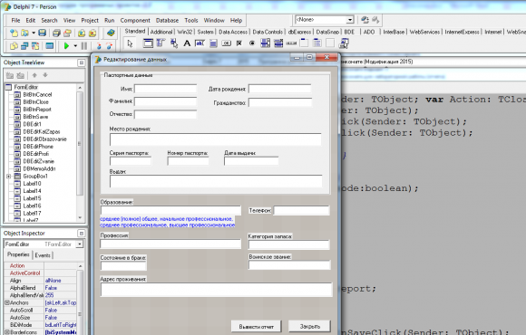The image size is (526, 335).
Task: Select the Edit component icon in palette
Action: coord(200,43)
